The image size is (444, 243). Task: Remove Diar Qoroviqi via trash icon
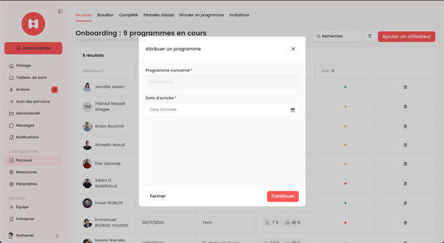click(x=405, y=164)
